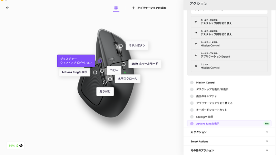Click the 50% battery text
The image size is (276, 155).
[x=12, y=146]
